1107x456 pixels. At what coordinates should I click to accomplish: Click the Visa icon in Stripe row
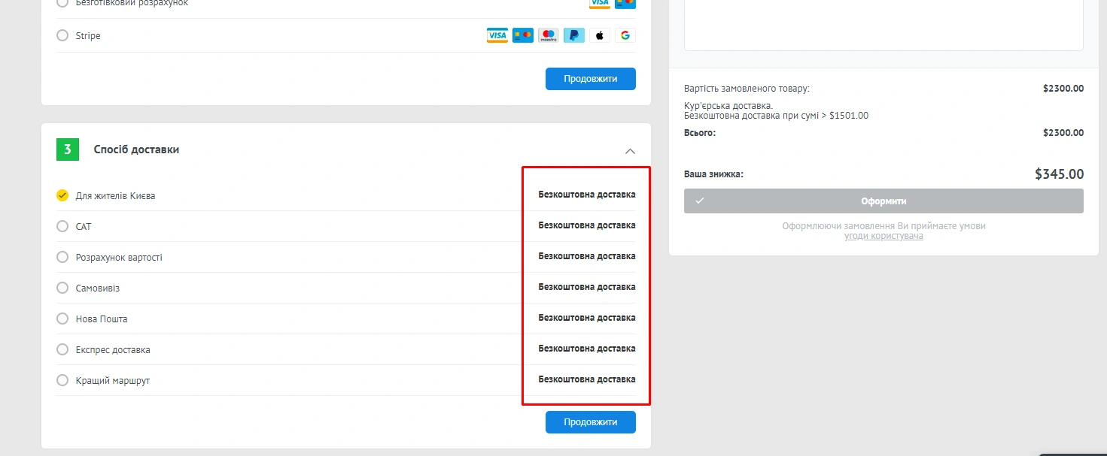tap(497, 35)
